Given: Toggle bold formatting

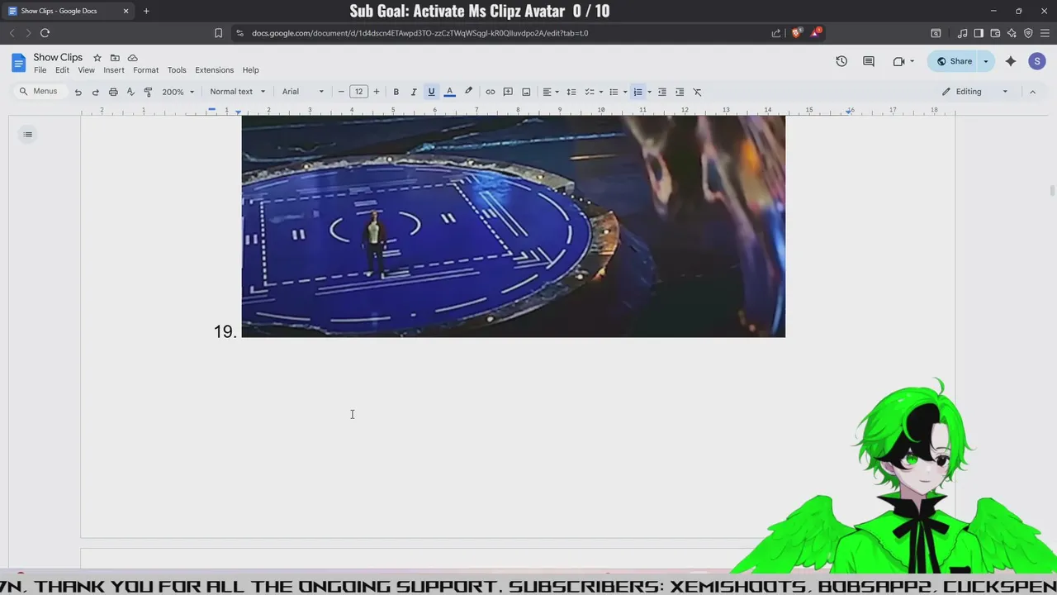Looking at the screenshot, I should coord(396,92).
